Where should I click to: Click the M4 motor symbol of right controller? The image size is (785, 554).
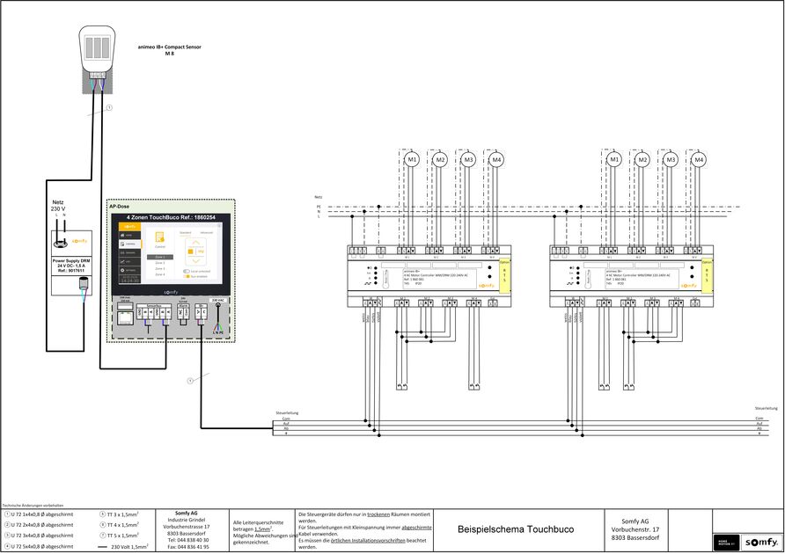[699, 160]
